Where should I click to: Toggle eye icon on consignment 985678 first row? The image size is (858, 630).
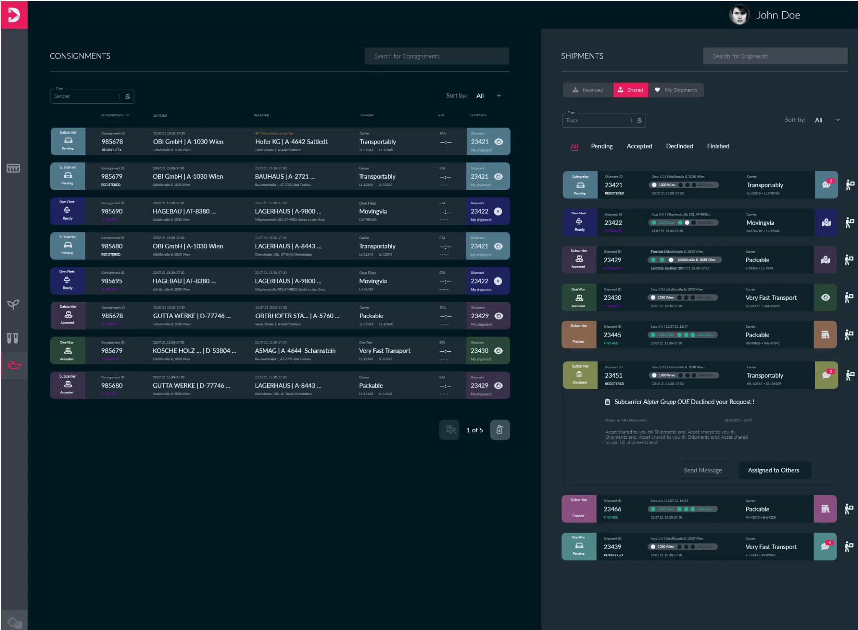(499, 141)
